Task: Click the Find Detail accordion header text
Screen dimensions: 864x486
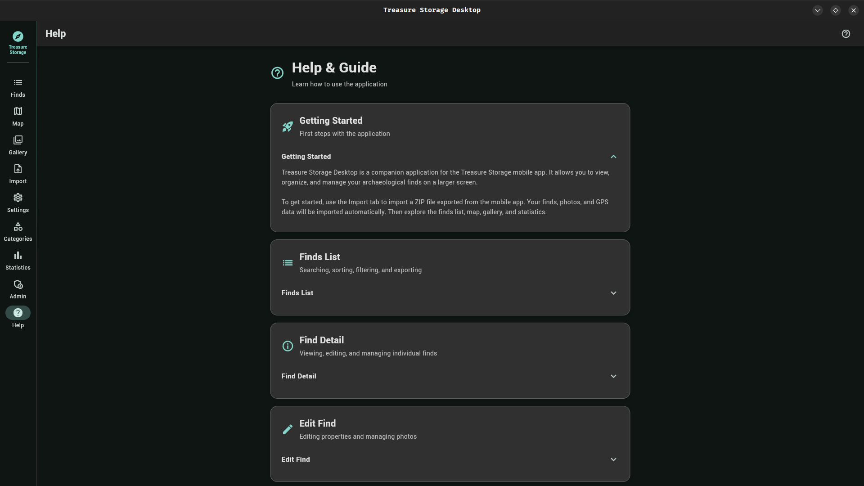Action: (x=299, y=376)
